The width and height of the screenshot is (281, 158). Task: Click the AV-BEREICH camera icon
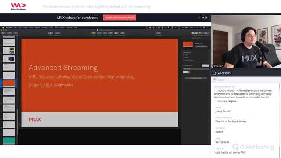214,73
